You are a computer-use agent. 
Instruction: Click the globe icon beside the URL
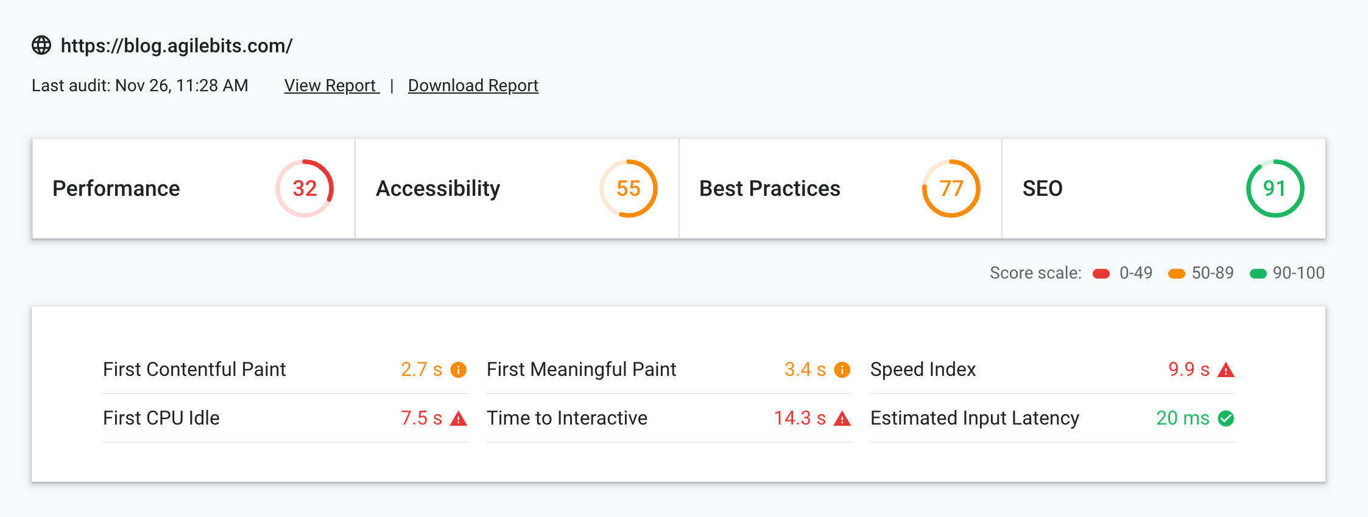[43, 44]
